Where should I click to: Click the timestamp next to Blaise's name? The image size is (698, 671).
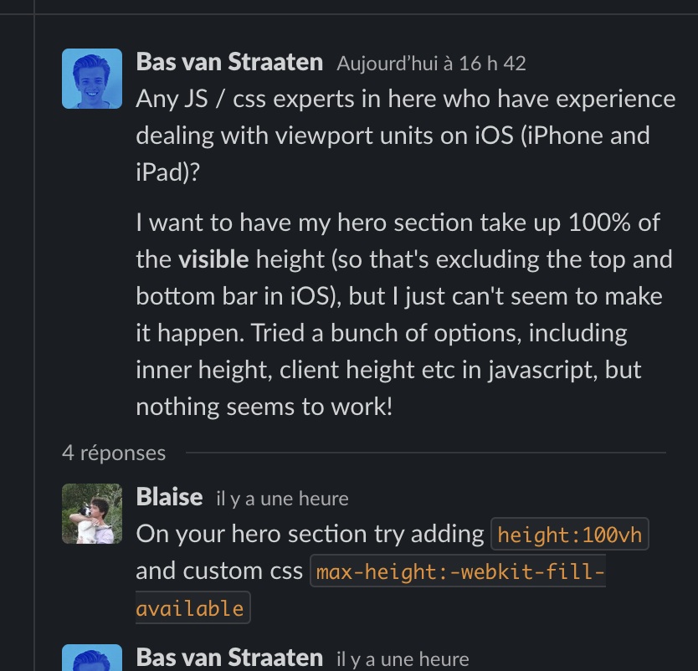(282, 499)
